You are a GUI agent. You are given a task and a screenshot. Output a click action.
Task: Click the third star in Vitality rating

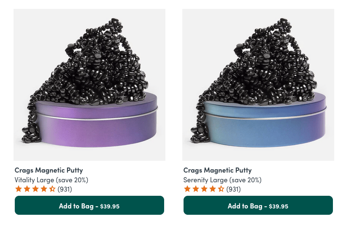pos(35,189)
